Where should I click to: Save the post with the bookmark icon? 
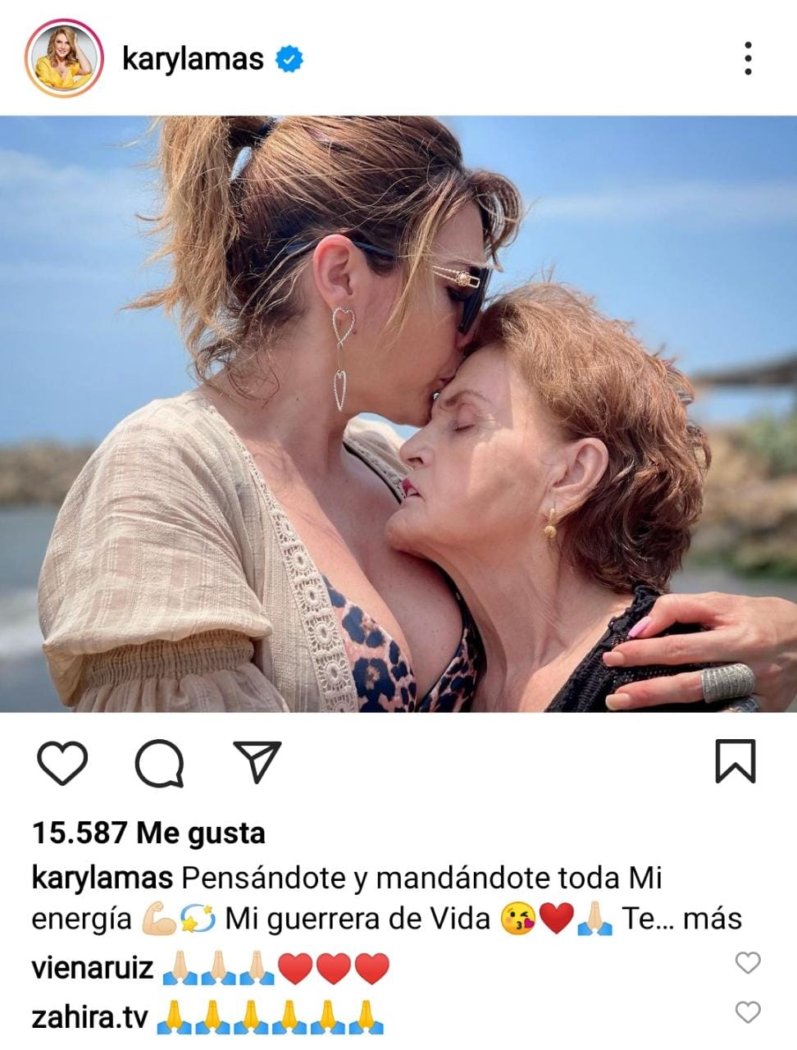point(735,761)
